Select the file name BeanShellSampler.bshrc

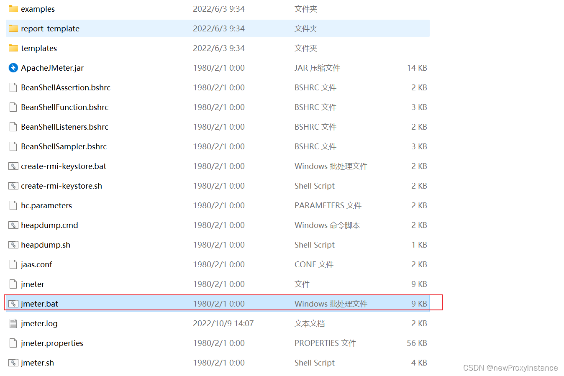pyautogui.click(x=64, y=146)
